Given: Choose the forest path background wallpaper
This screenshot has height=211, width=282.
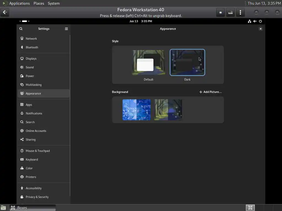Looking at the screenshot, I should [168, 110].
